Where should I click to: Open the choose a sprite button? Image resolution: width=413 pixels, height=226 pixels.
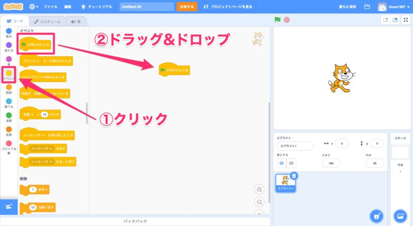point(377,215)
